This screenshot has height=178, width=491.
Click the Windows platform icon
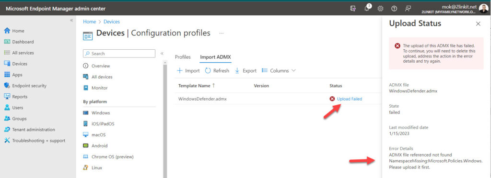click(x=85, y=113)
